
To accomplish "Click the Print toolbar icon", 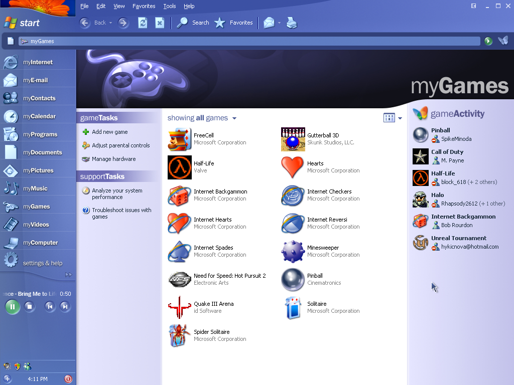I will coord(292,23).
